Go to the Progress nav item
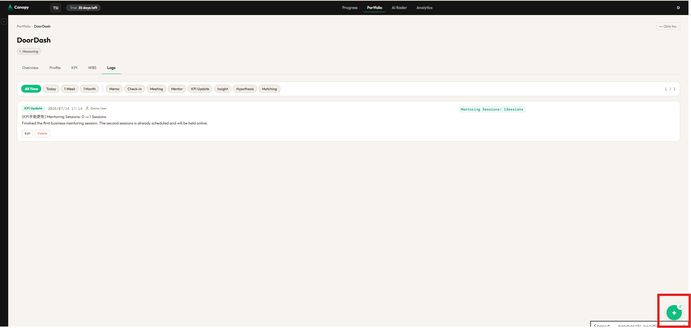691x328 pixels. [350, 8]
